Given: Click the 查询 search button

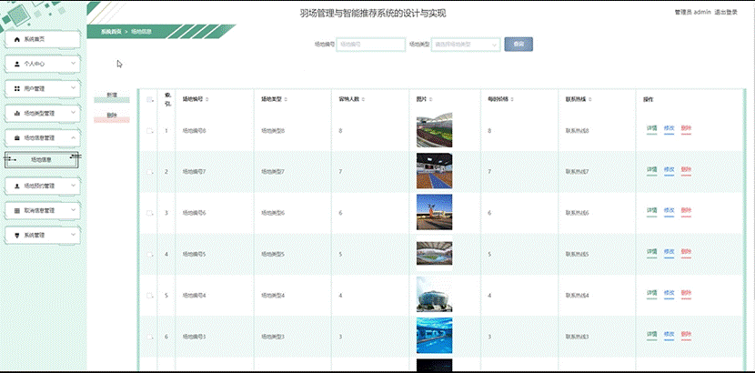Looking at the screenshot, I should pos(518,45).
